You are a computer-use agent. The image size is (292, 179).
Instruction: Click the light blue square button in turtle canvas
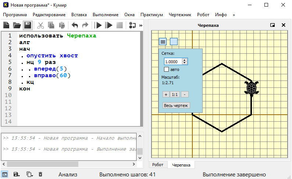[174, 42]
